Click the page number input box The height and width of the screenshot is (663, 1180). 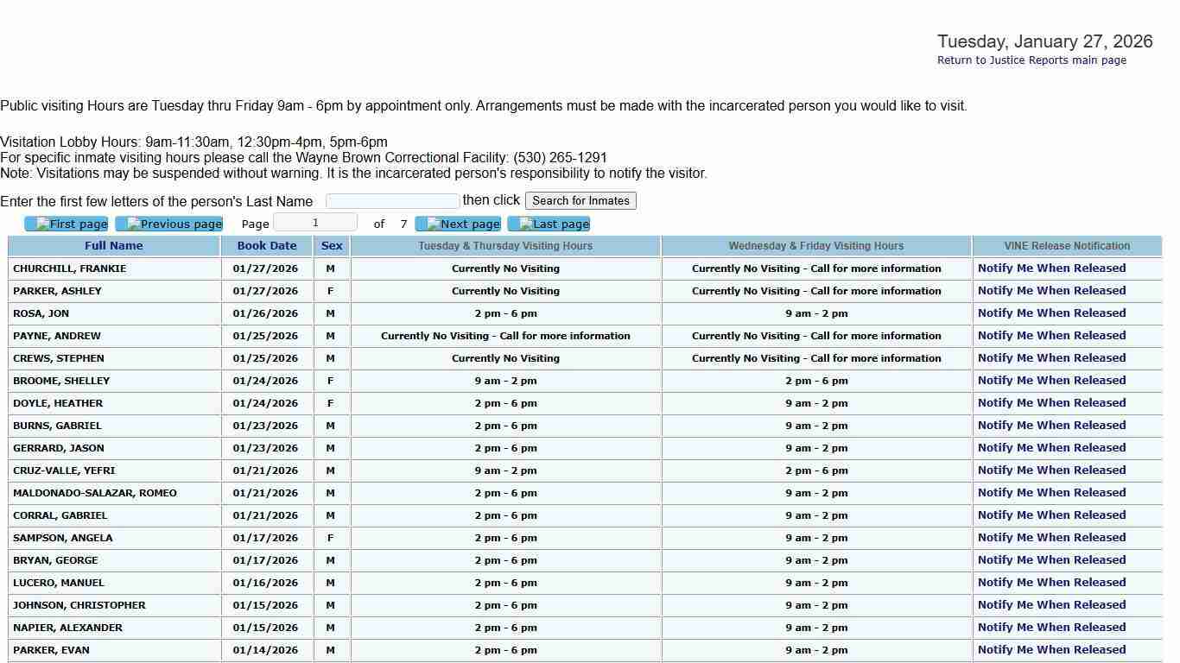315,224
